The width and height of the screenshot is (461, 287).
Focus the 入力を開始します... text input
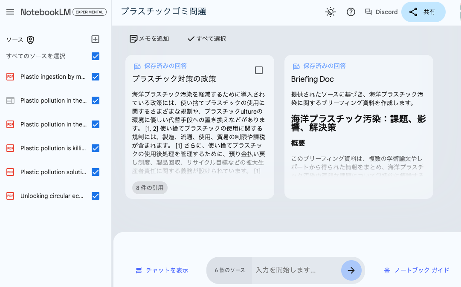click(x=296, y=270)
